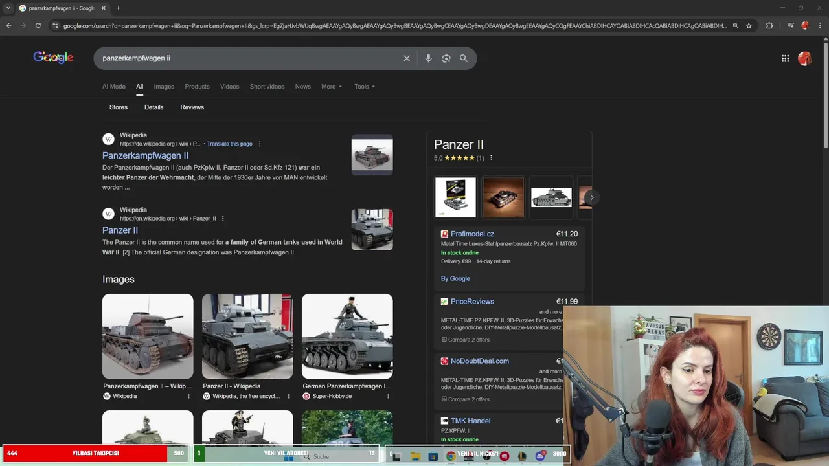
Task: Click in the Google search input field
Action: click(249, 58)
